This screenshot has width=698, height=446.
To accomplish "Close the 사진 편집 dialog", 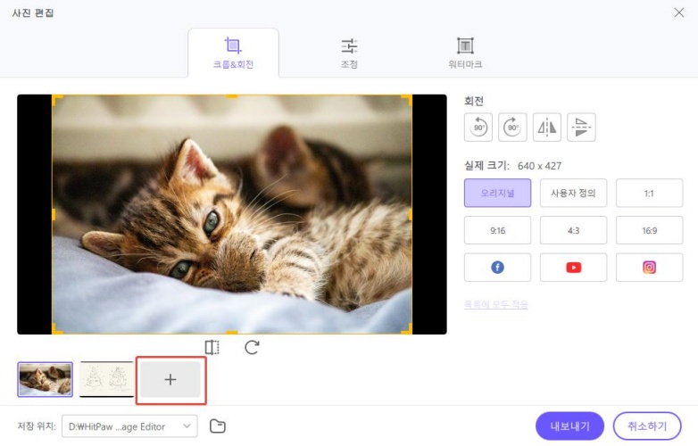I will (679, 12).
